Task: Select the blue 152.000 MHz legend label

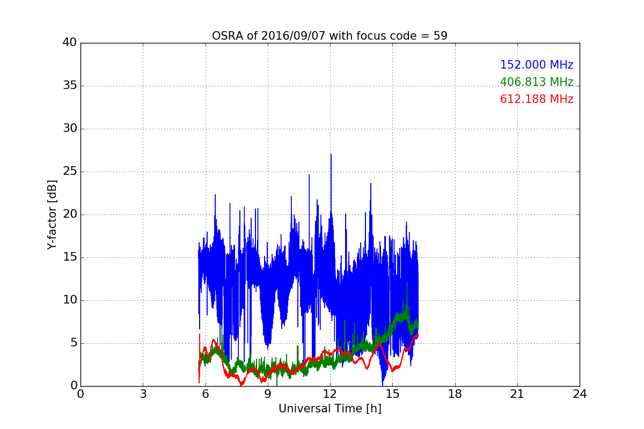Action: 537,65
